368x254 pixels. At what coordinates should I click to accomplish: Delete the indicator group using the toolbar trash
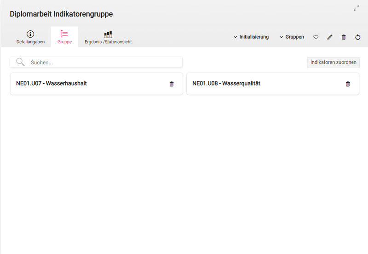[x=344, y=37]
